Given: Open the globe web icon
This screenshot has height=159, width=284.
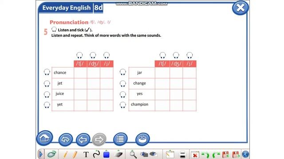Looking at the screenshot, I should click(x=245, y=155).
